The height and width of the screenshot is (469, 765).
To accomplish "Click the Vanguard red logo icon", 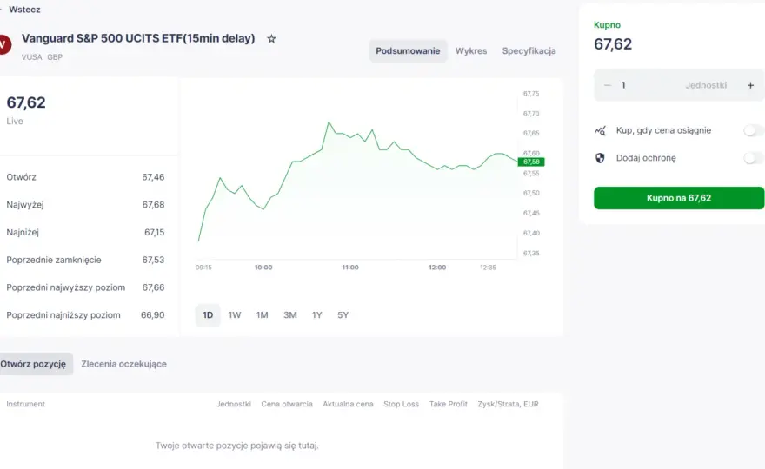I will 3,44.
